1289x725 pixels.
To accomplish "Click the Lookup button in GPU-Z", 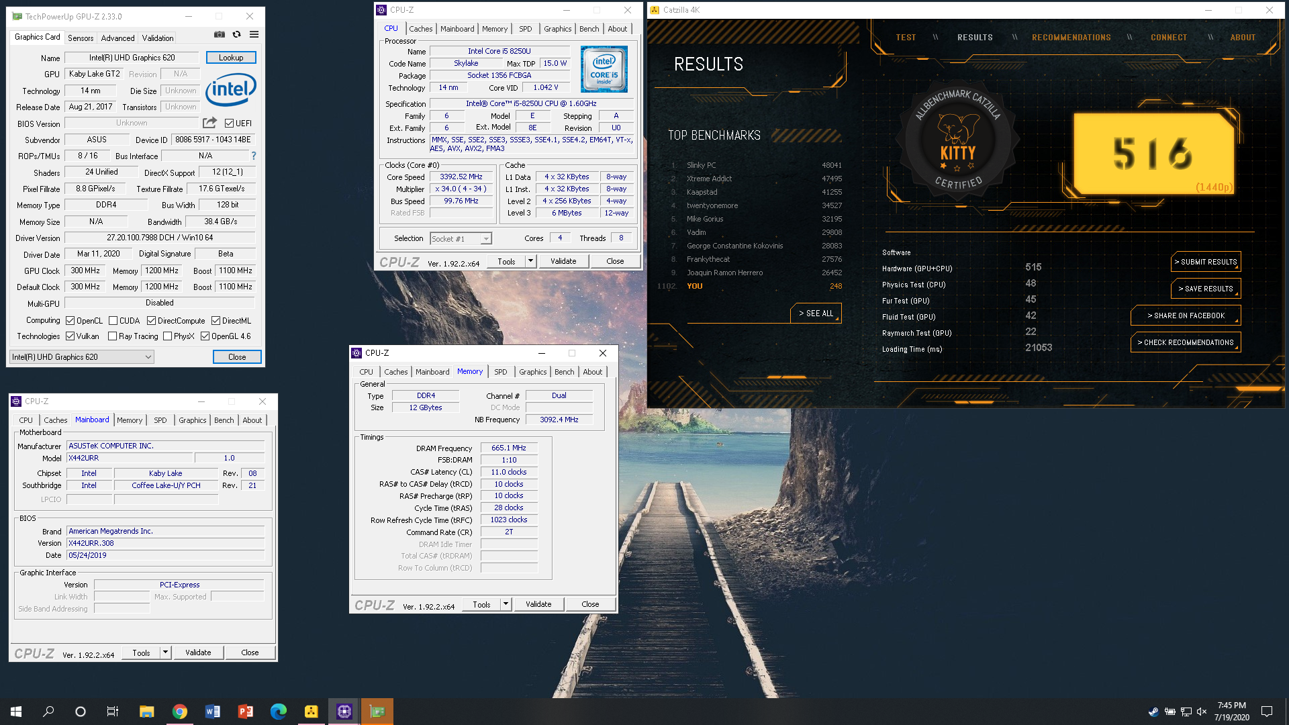I will (231, 58).
